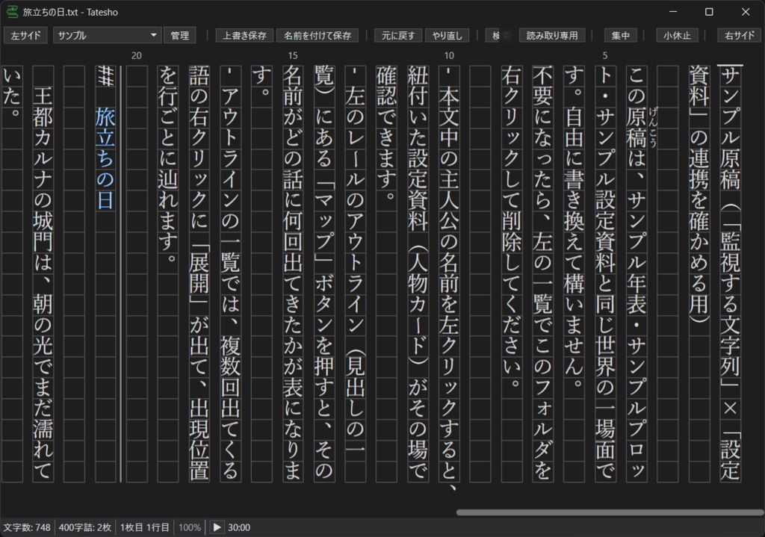Click the 30:00 timer display

tap(239, 527)
